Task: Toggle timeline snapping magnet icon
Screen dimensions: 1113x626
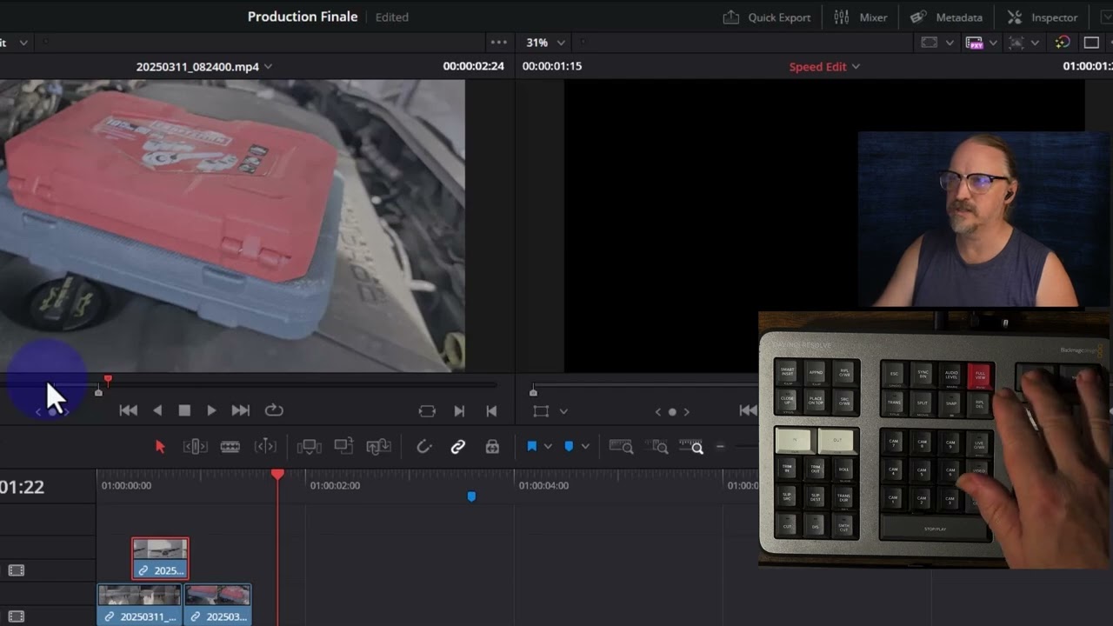Action: 423,447
